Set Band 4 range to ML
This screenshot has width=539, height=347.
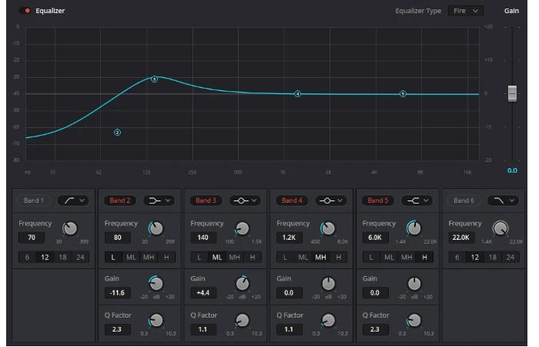point(303,257)
